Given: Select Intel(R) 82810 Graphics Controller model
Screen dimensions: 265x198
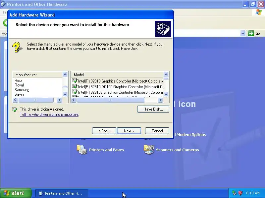Looking at the screenshot, I should [x=121, y=81].
